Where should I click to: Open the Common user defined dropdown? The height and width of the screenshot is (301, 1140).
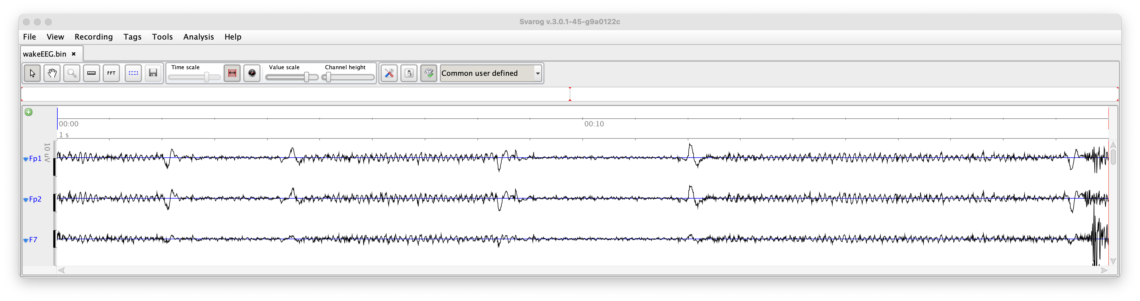[537, 73]
